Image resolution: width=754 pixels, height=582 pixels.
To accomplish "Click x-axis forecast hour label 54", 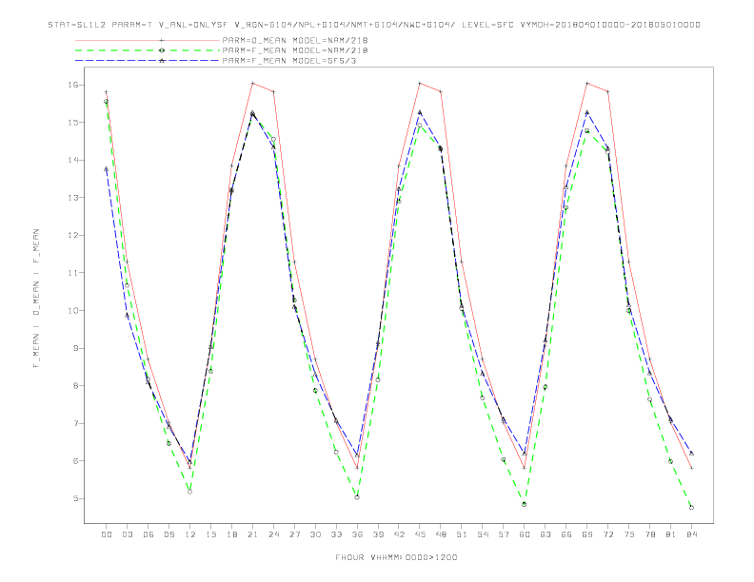I will tap(483, 534).
